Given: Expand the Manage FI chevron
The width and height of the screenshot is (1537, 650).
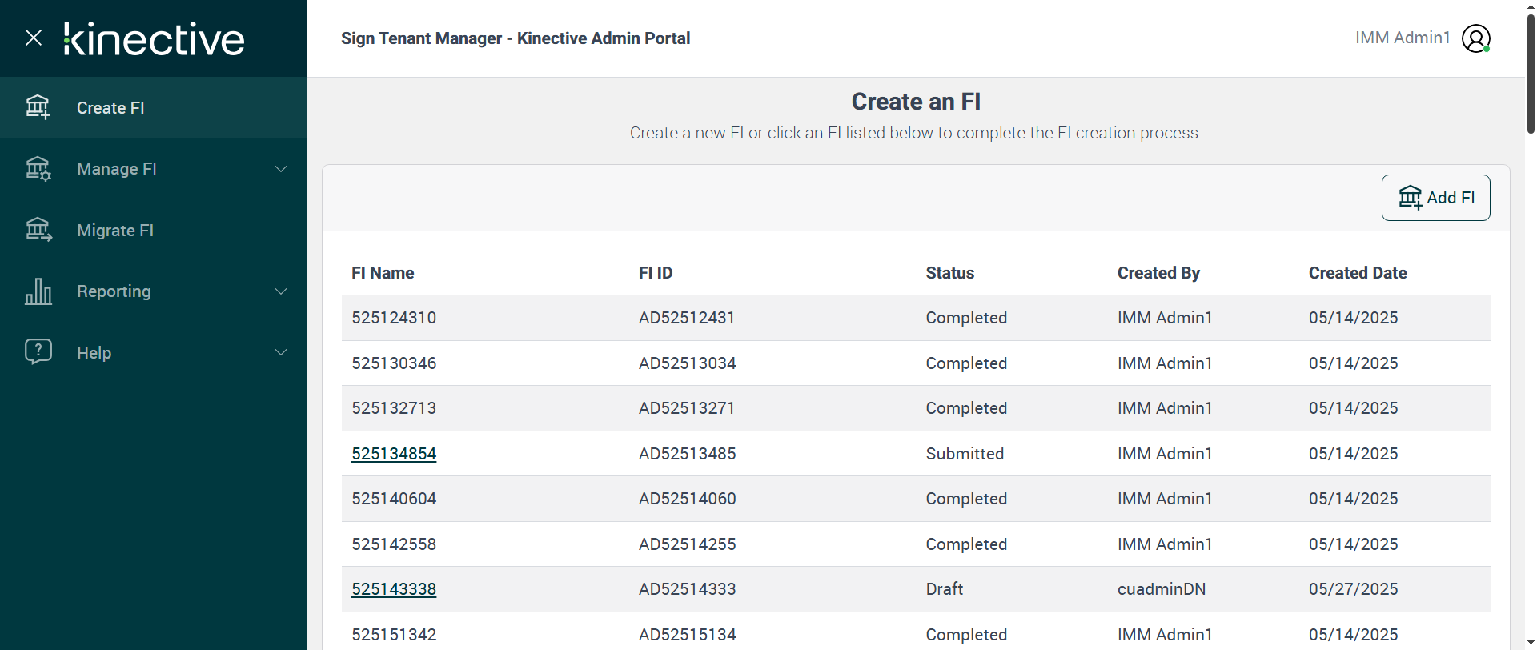Looking at the screenshot, I should pos(281,169).
